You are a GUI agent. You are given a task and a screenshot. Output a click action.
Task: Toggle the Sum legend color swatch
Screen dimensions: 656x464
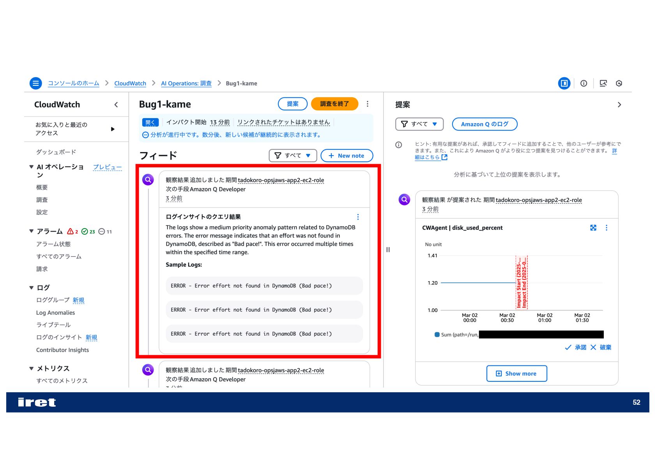click(x=437, y=335)
